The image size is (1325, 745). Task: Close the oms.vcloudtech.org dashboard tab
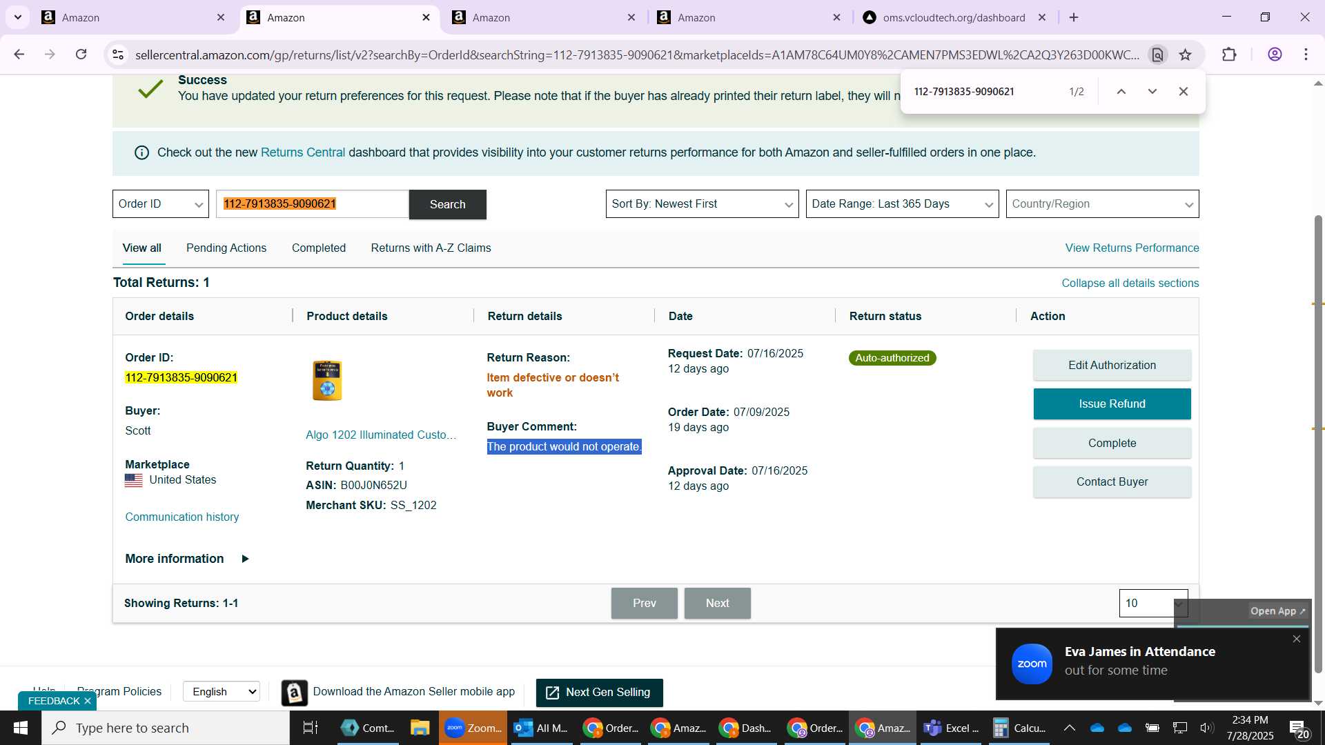tap(1042, 17)
